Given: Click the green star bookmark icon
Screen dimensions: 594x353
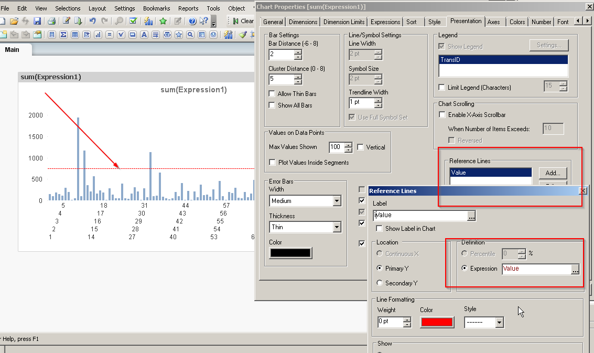Looking at the screenshot, I should click(x=163, y=21).
